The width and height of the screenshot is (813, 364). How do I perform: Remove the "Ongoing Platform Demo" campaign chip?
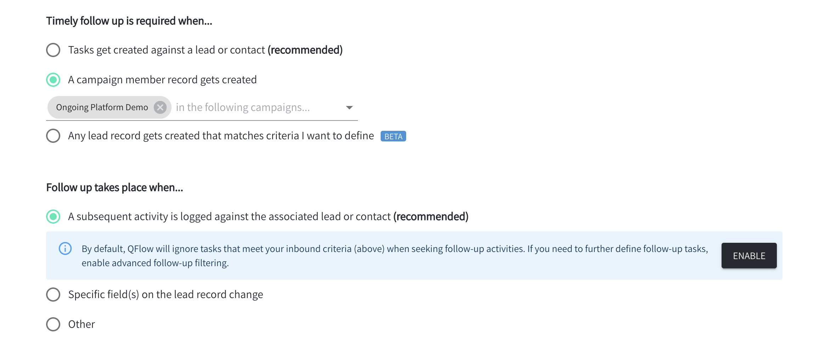pos(160,107)
